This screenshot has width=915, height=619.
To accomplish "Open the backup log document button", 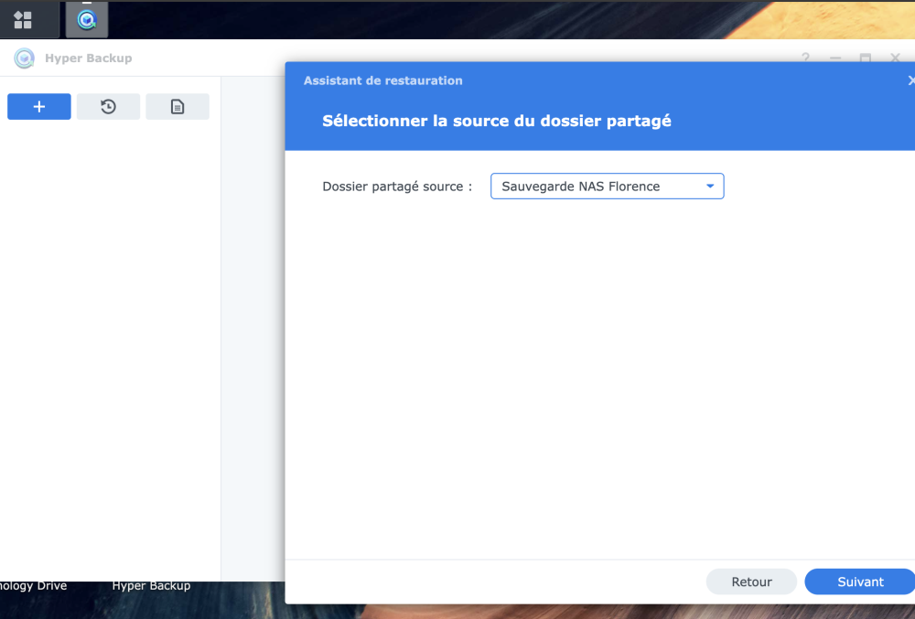I will point(178,107).
